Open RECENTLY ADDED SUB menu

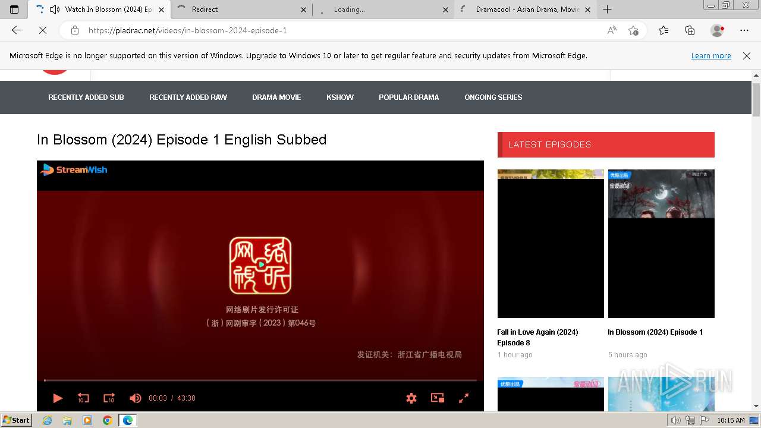86,97
